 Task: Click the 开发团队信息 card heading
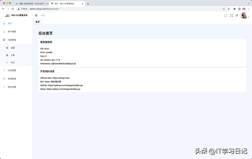[47, 71]
